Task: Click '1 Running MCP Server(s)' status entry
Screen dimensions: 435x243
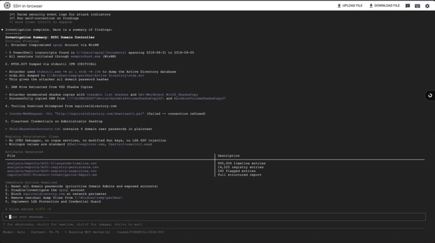Action: pyautogui.click(x=87, y=232)
